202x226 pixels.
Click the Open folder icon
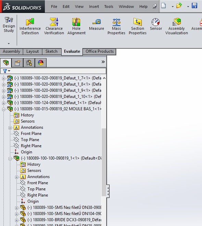(x=179, y=6)
